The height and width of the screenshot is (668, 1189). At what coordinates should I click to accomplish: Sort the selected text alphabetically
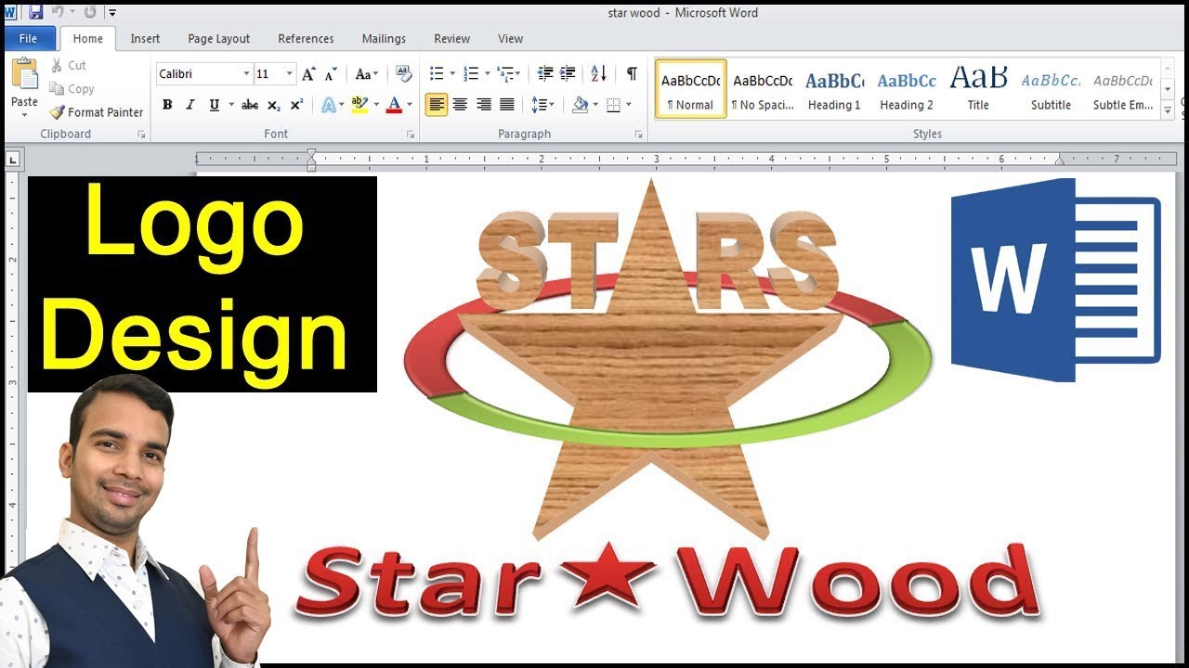[598, 74]
